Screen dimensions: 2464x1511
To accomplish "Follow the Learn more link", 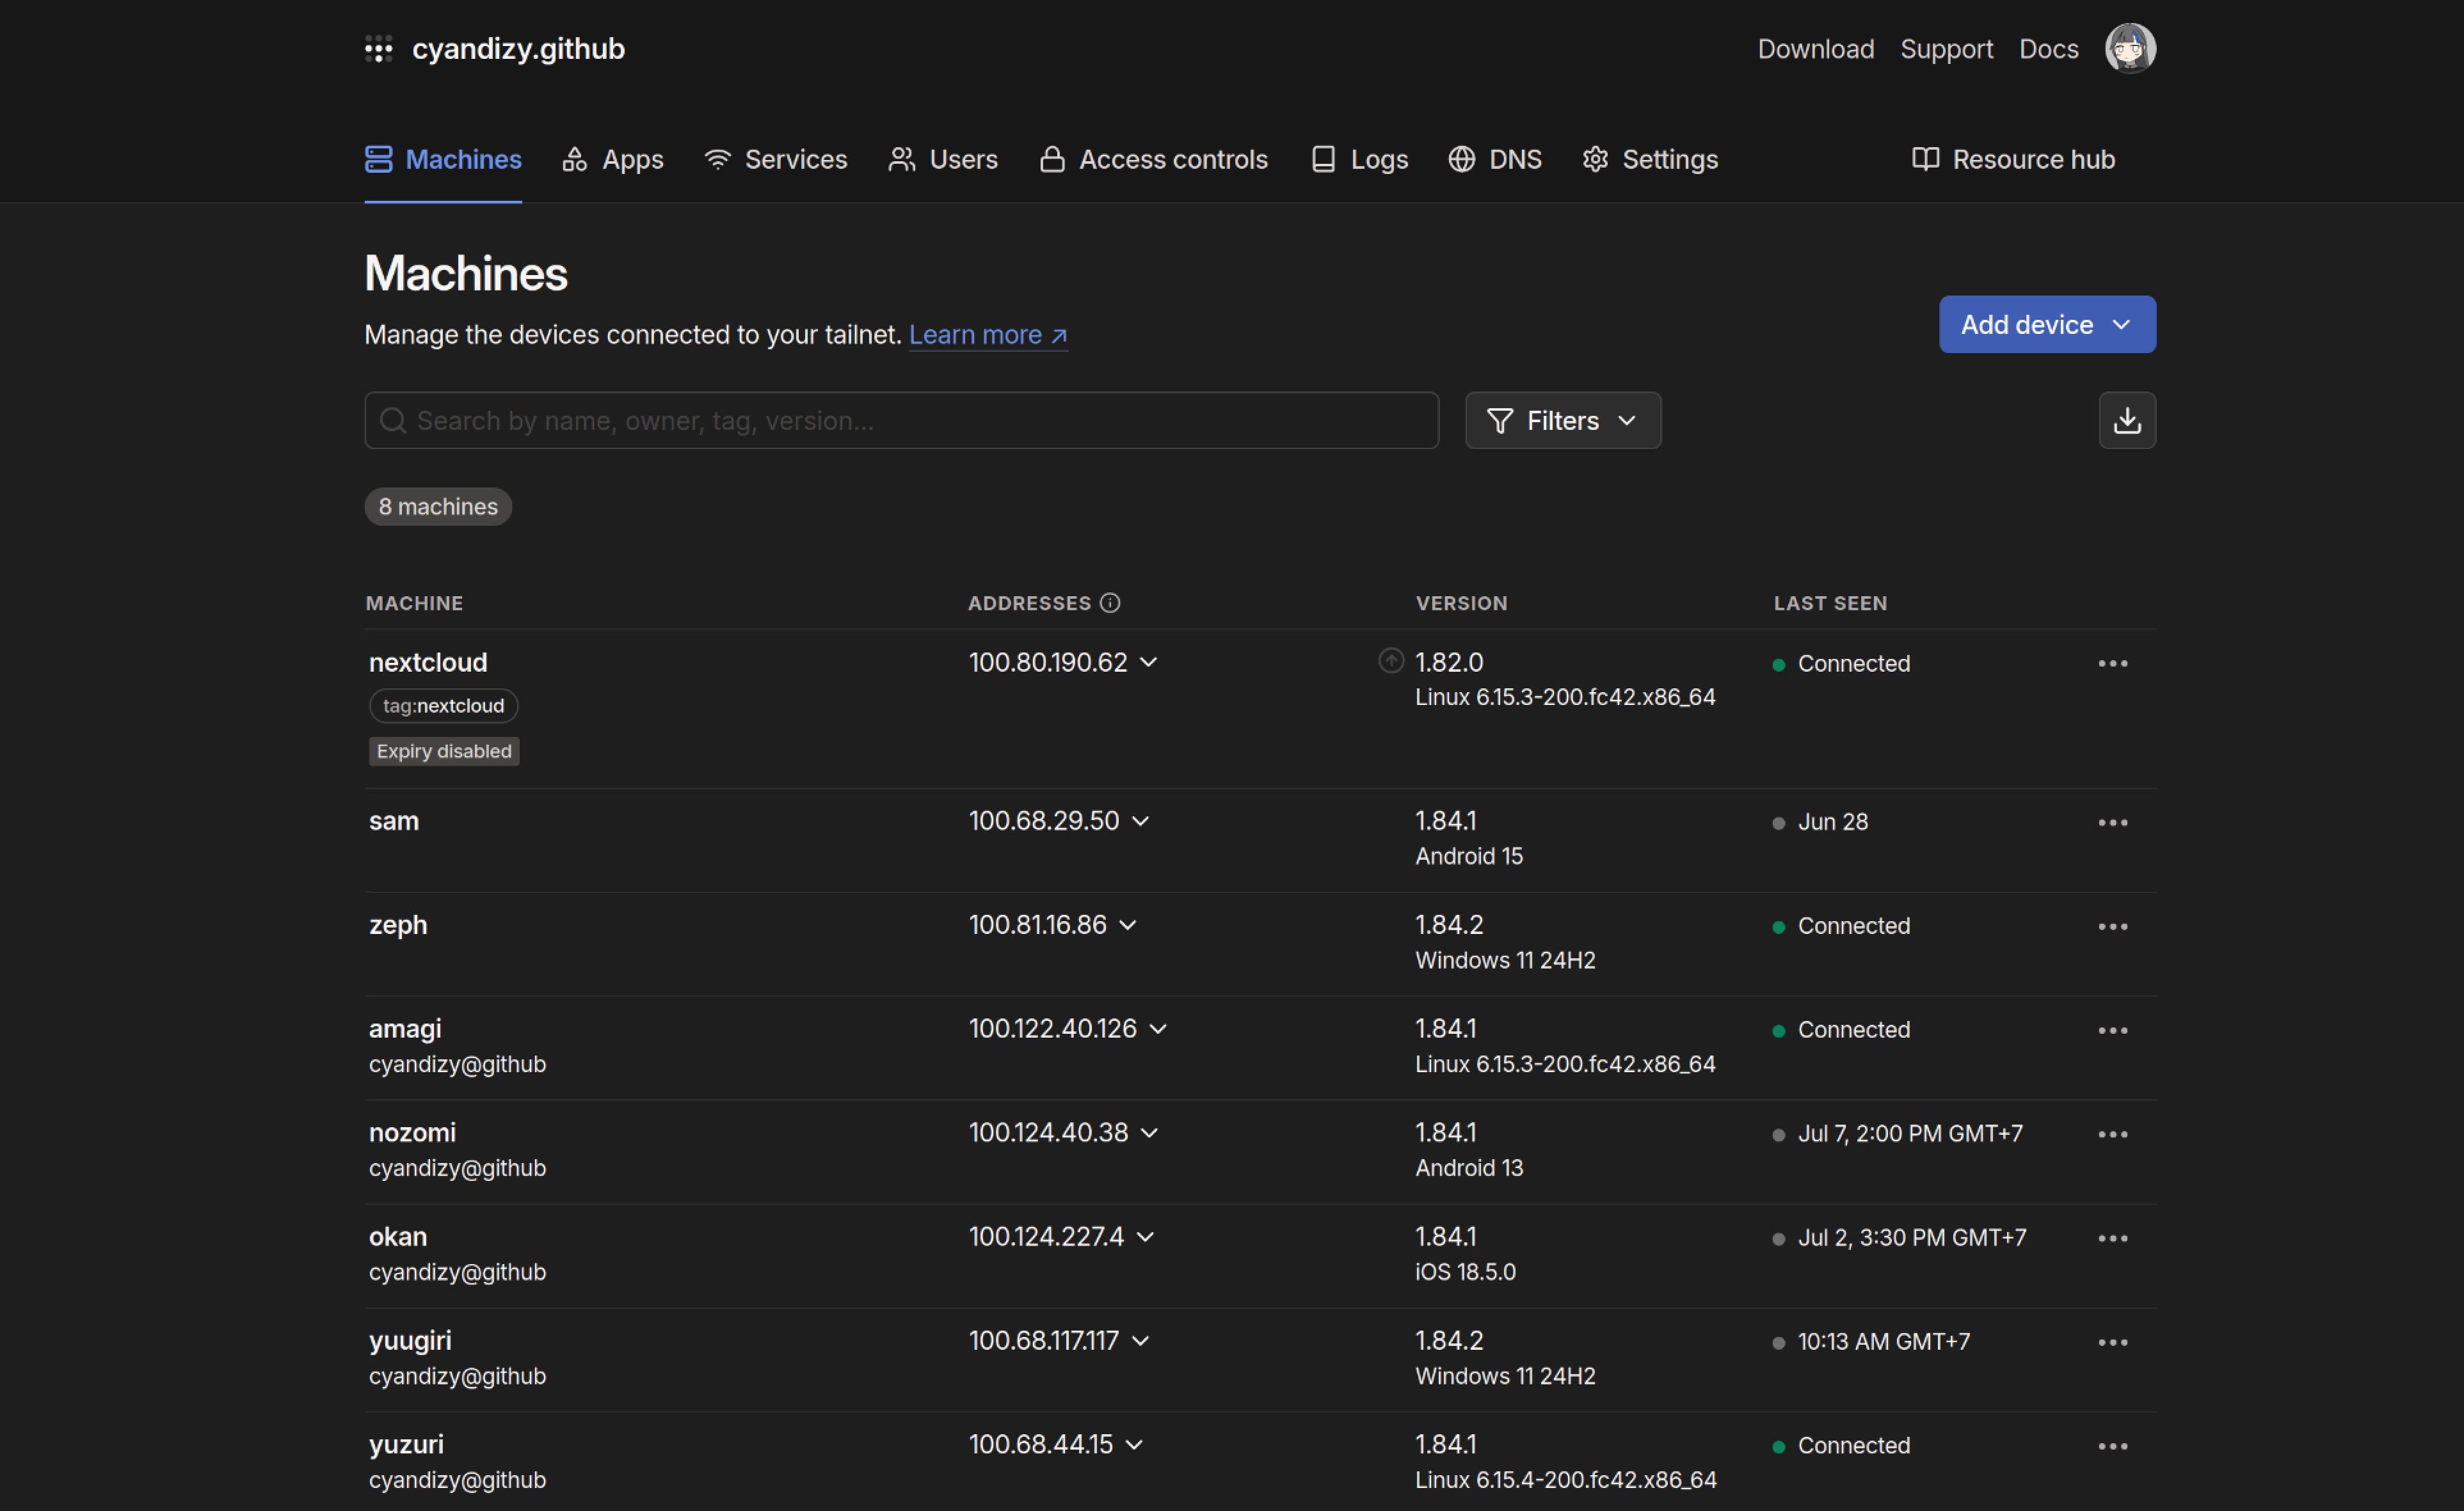I will point(988,335).
